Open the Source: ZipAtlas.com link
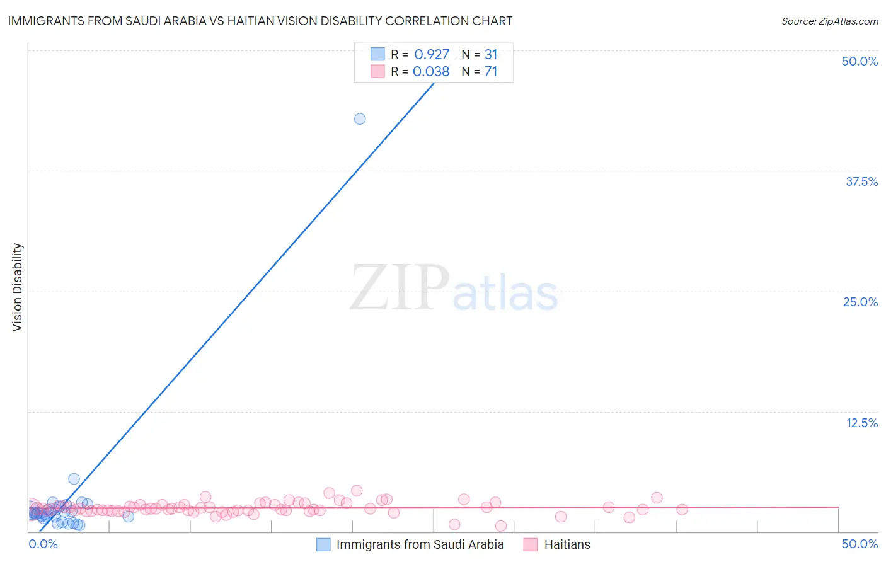 point(830,21)
